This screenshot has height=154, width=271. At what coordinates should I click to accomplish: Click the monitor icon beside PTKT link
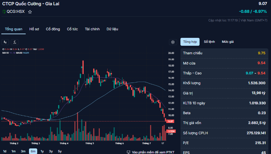pyautogui.click(x=128, y=152)
